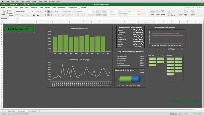
Task: Toggle the AutoSave switch
Action: 18,4
